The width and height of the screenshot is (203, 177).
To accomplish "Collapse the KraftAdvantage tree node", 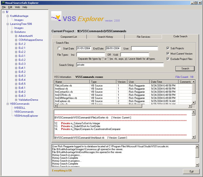I will [8, 16].
